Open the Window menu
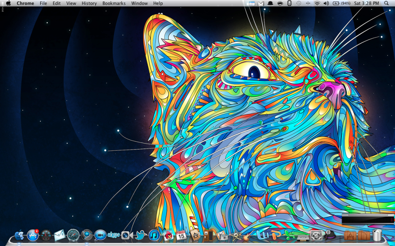The height and width of the screenshot is (246, 395). click(139, 3)
